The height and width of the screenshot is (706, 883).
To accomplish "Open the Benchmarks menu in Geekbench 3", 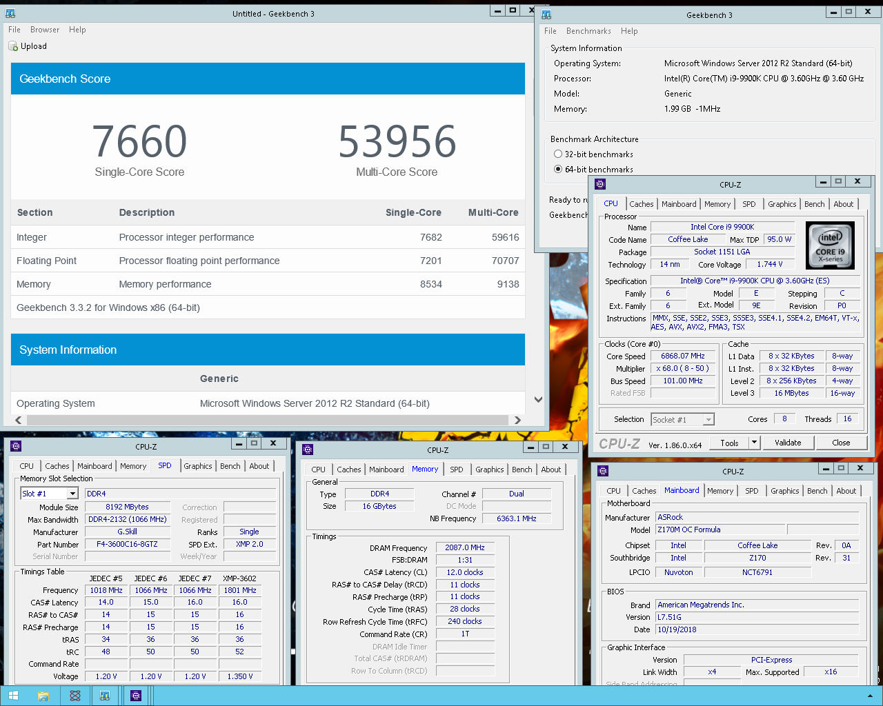I will pos(588,31).
